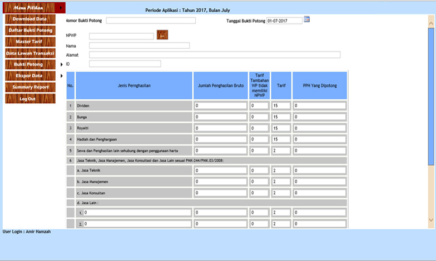Click the NPWP lookup browse button
This screenshot has height=261, width=436.
162,35
